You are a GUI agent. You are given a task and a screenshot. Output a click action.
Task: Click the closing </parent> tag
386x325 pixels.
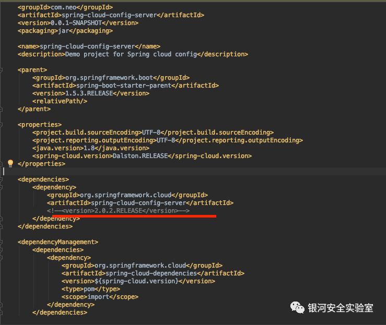click(34, 109)
